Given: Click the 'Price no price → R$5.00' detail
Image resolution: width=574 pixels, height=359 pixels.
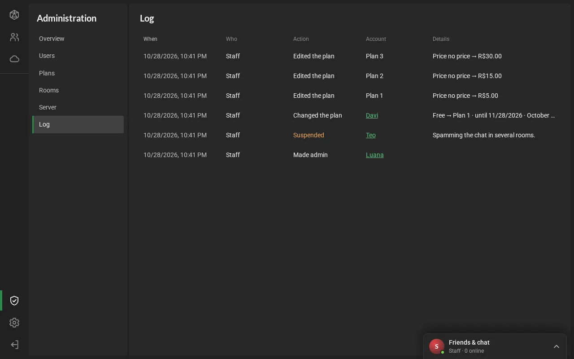Looking at the screenshot, I should 465,96.
